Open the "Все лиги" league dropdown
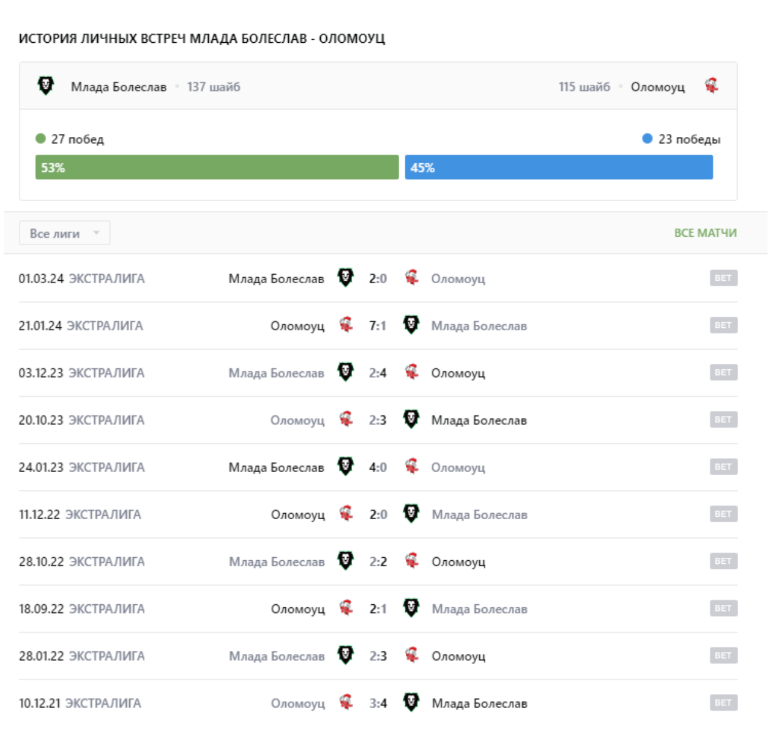 pyautogui.click(x=64, y=233)
